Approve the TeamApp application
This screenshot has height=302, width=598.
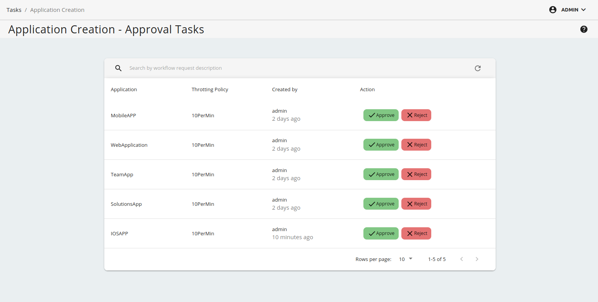381,174
